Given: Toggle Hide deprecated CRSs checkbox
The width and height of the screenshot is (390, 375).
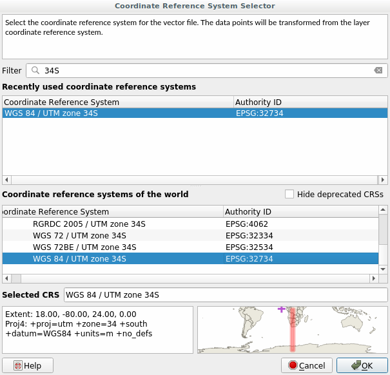Looking at the screenshot, I should pos(289,194).
